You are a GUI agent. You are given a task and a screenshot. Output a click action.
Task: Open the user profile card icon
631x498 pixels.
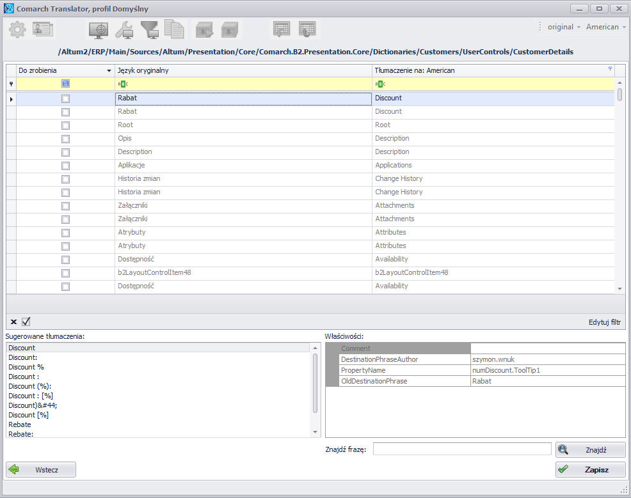coord(43,29)
